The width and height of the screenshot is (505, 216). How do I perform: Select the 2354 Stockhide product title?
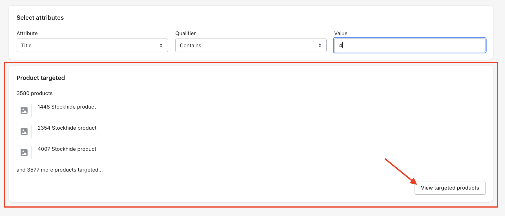click(67, 128)
